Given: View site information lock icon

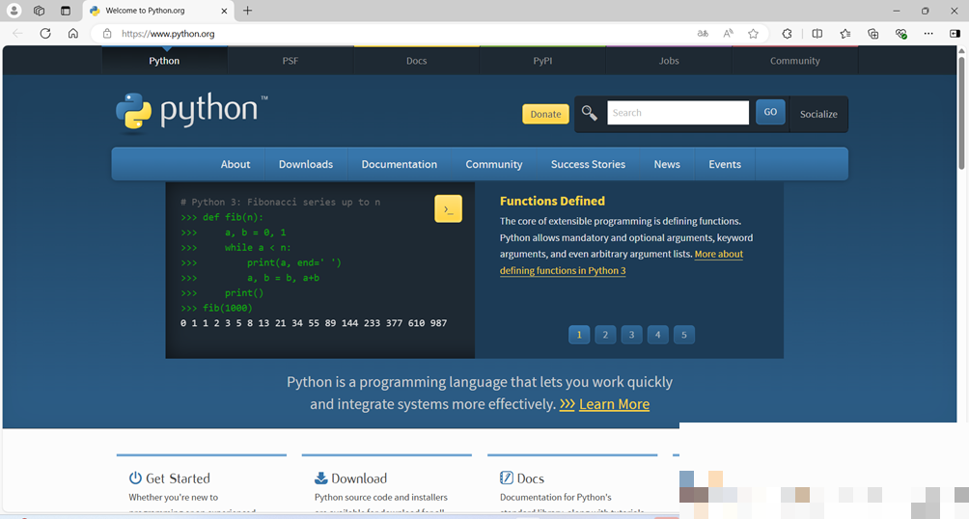Looking at the screenshot, I should tap(107, 34).
